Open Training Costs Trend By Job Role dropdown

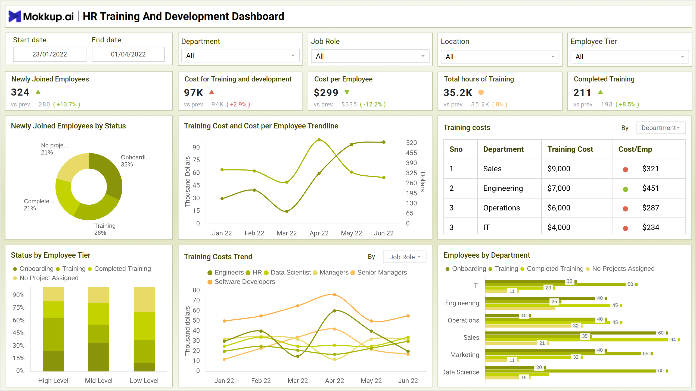pos(405,257)
